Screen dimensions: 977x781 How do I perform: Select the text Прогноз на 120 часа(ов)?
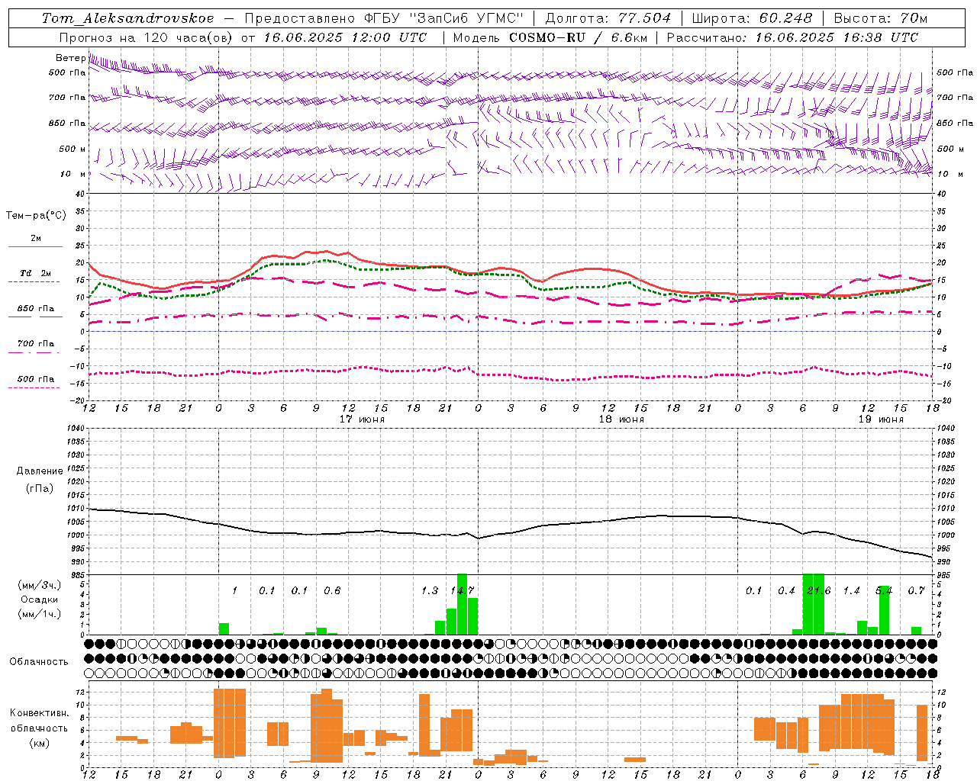[147, 37]
